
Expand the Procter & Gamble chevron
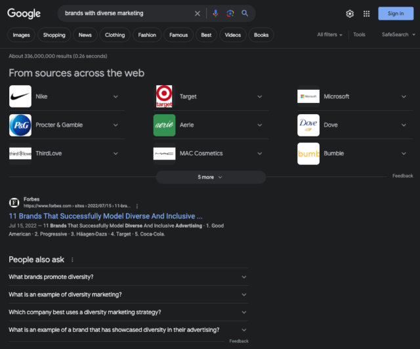[115, 125]
